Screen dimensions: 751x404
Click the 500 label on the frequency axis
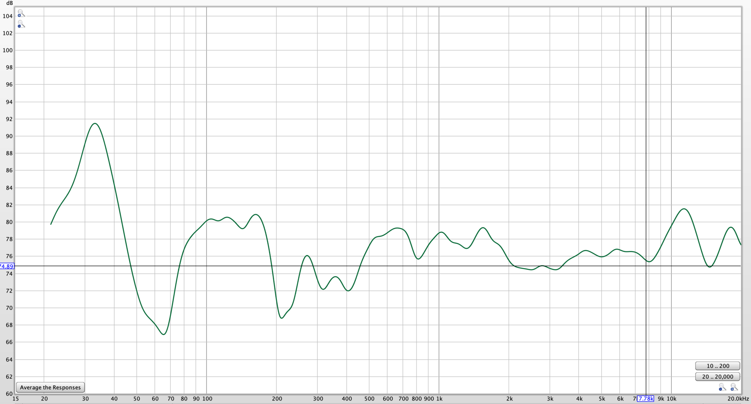369,399
